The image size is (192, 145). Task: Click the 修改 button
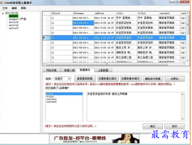[x=175, y=126]
